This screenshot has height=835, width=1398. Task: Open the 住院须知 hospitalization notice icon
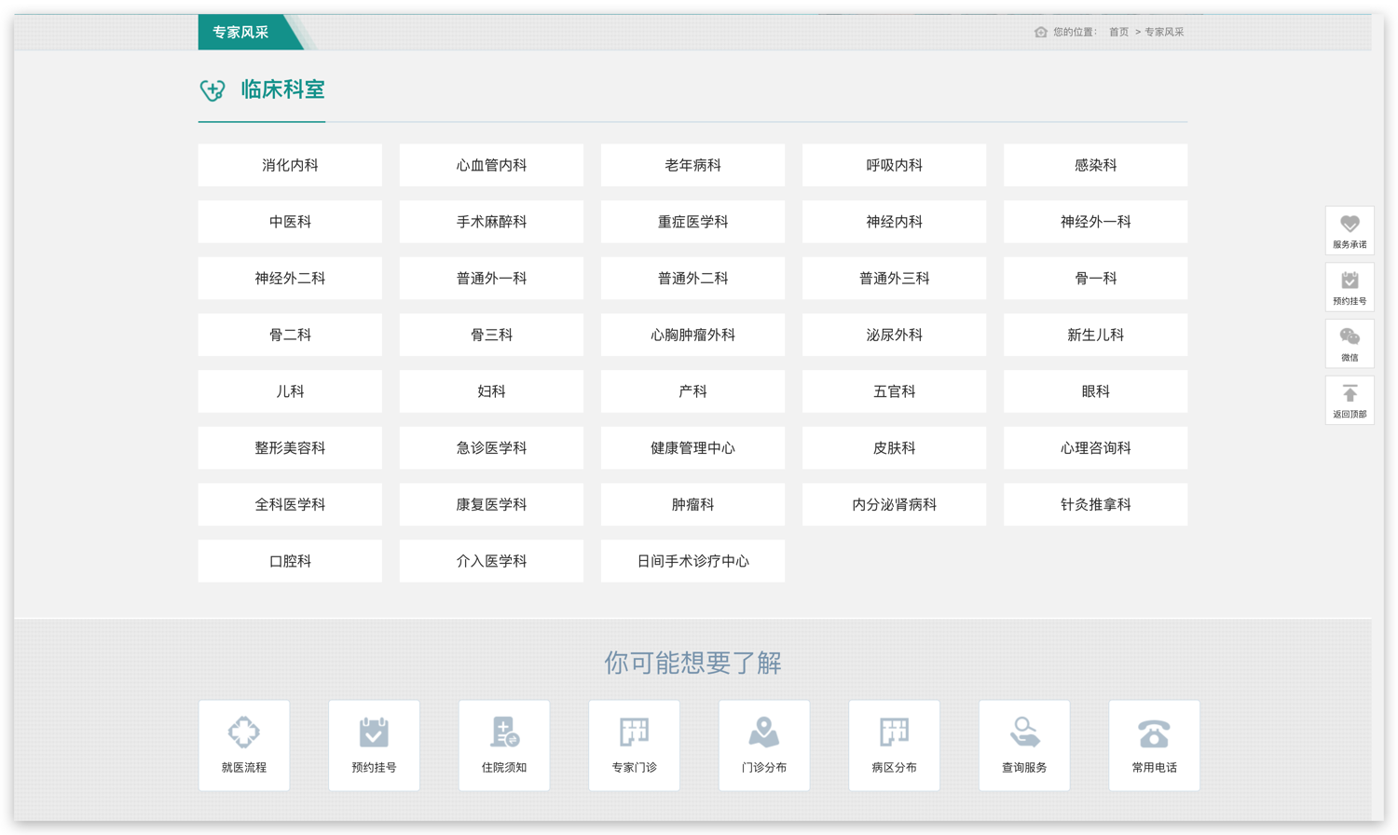[503, 745]
